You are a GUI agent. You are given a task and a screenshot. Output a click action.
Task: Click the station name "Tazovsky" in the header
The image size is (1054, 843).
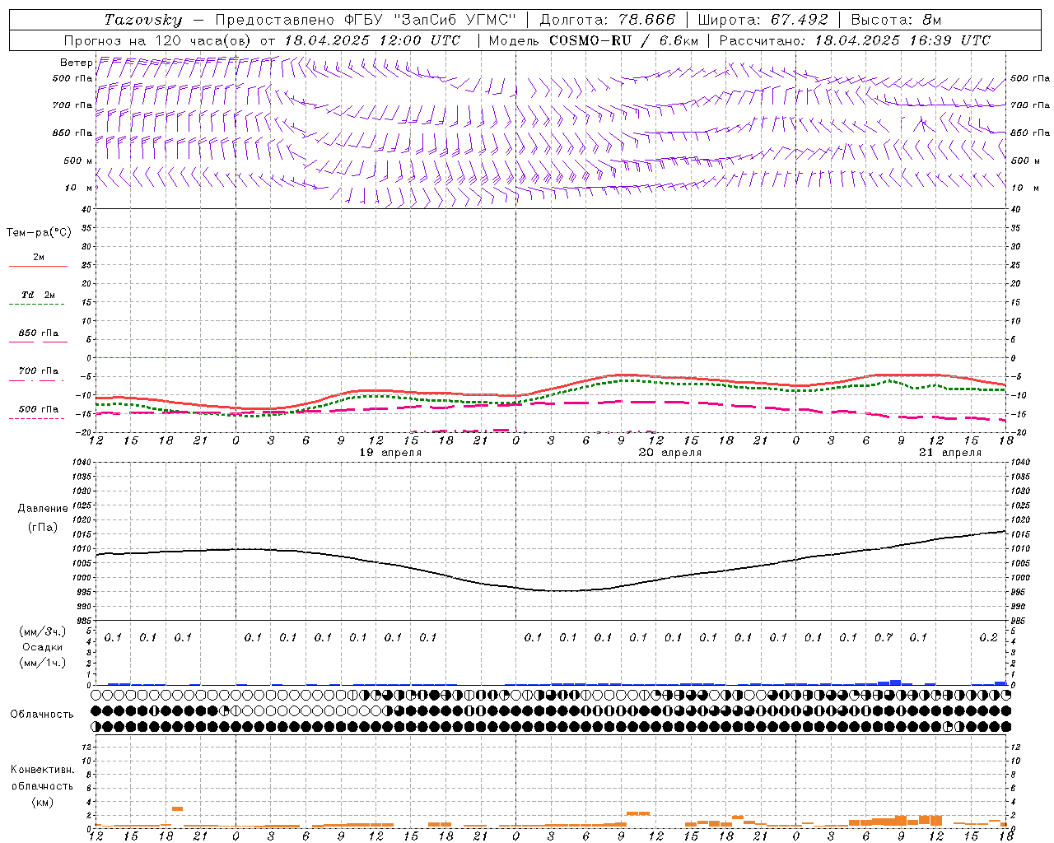[143, 20]
